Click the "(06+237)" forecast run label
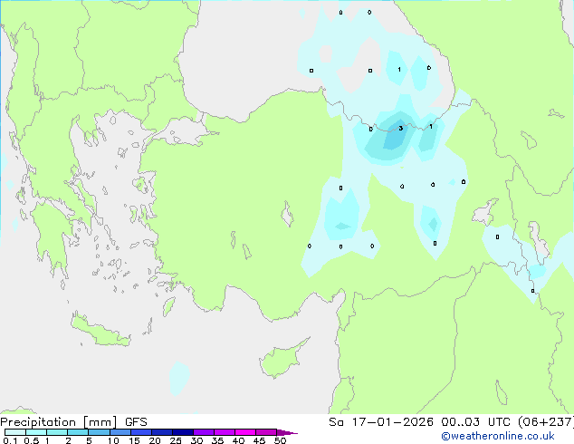The image size is (574, 444). pyautogui.click(x=545, y=422)
